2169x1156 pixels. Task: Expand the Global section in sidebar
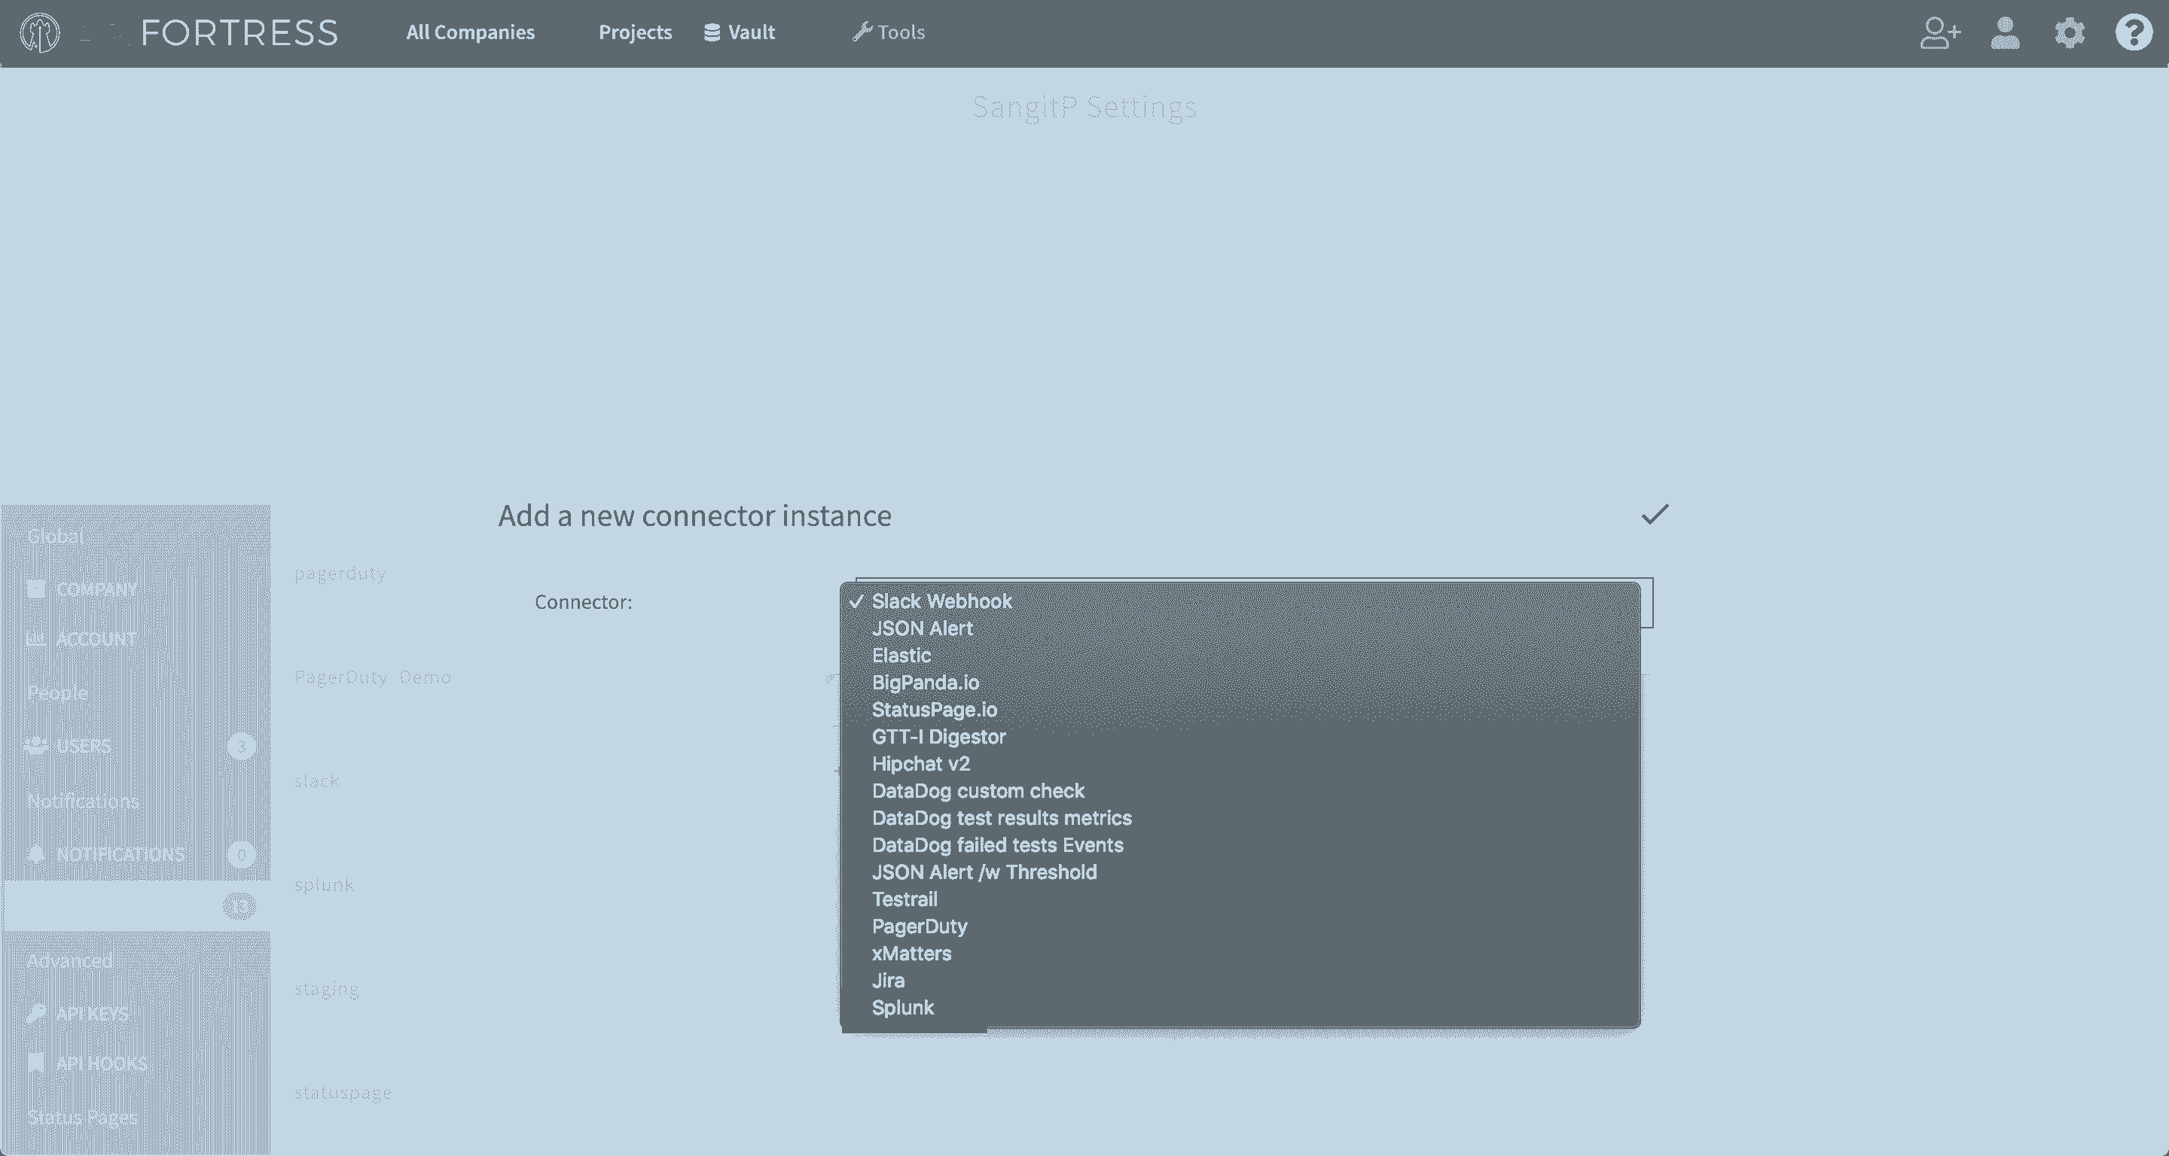point(56,537)
